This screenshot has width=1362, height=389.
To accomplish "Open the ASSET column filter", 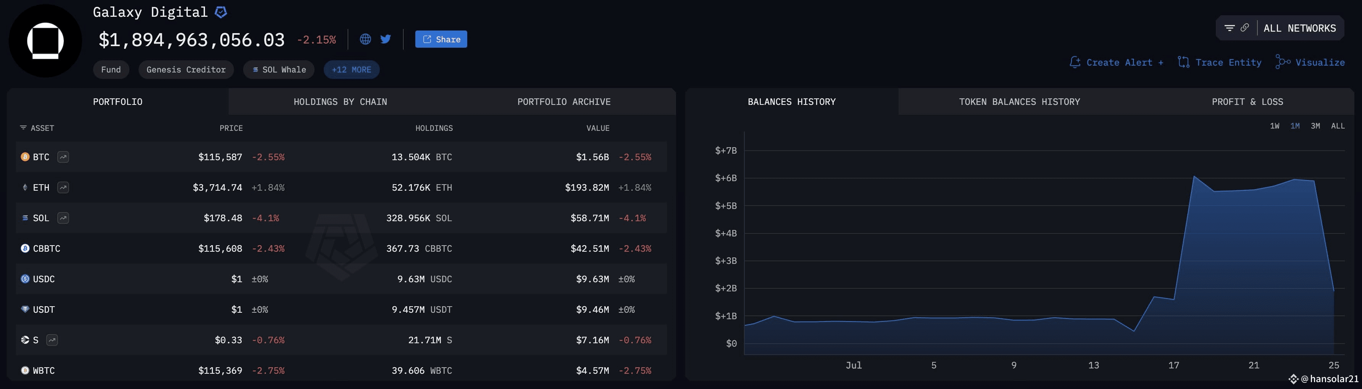I will coord(37,129).
